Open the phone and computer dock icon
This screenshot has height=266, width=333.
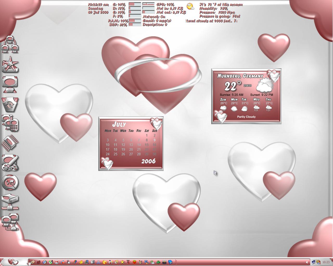(x=10, y=123)
